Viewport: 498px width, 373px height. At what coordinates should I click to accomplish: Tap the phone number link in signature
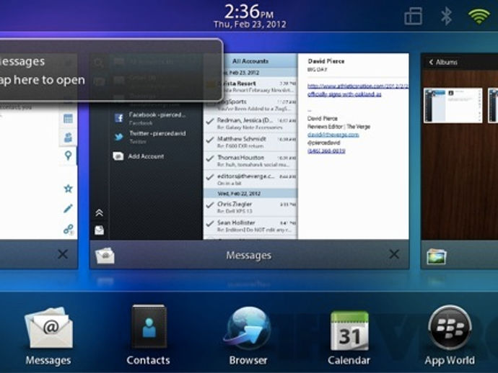point(326,150)
